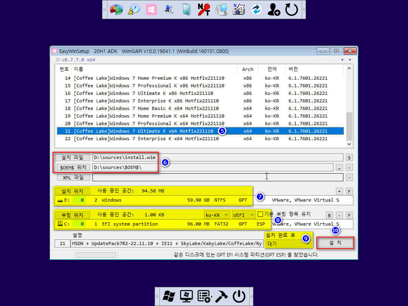Click the XML 파일 button

[x=73, y=177]
